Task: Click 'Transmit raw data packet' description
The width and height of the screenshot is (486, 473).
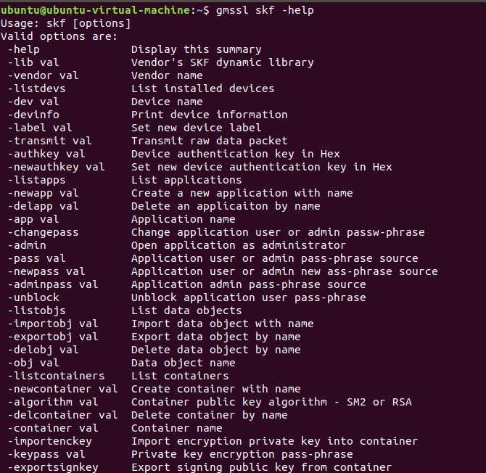Action: coord(209,141)
